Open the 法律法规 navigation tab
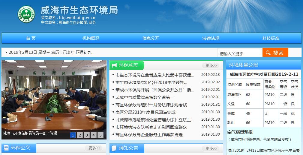This screenshot has width=303, height=155. pos(211,38)
